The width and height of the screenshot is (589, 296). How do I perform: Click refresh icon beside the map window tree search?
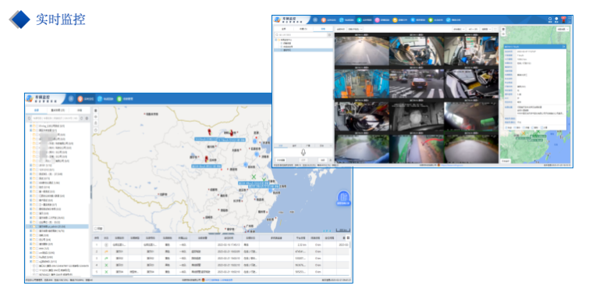pos(81,118)
